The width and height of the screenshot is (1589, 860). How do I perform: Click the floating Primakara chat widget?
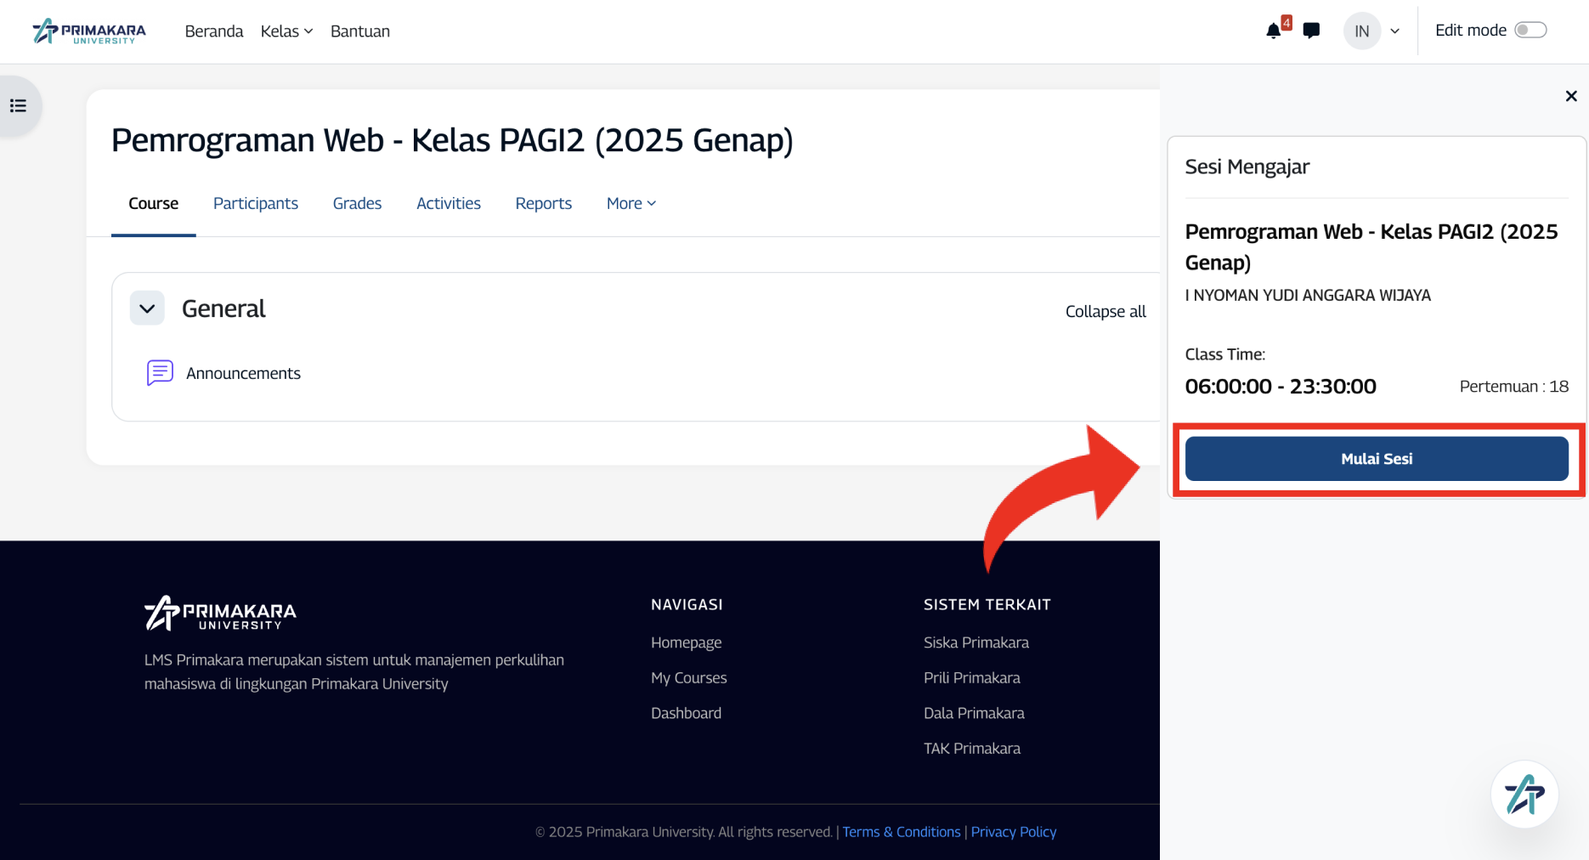[1524, 795]
